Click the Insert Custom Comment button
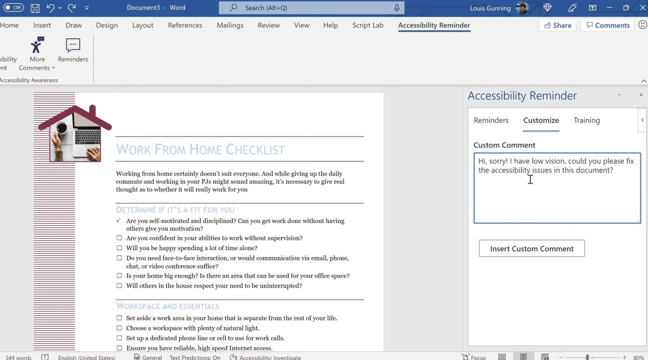 click(x=532, y=248)
